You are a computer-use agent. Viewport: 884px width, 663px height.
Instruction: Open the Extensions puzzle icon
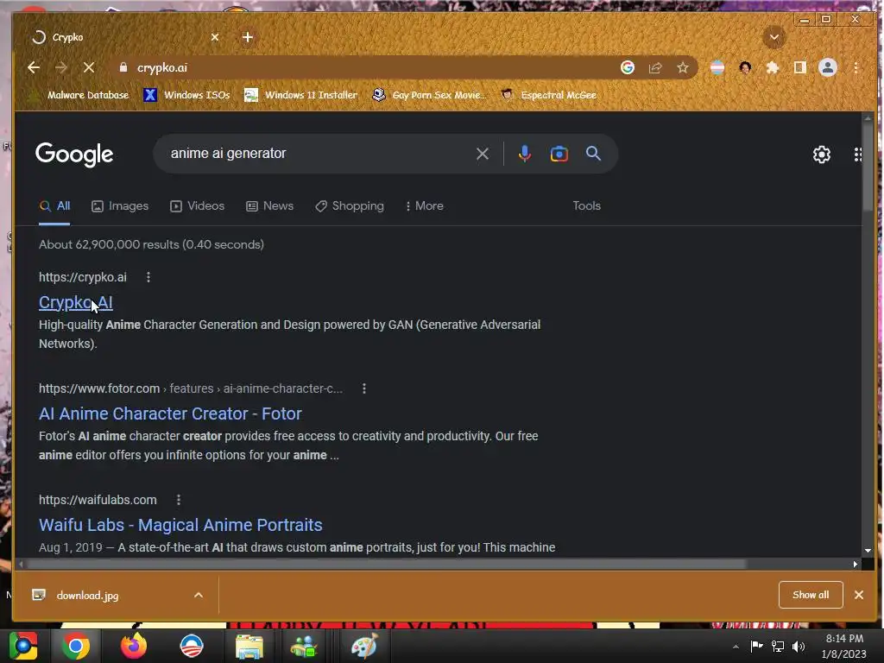773,67
